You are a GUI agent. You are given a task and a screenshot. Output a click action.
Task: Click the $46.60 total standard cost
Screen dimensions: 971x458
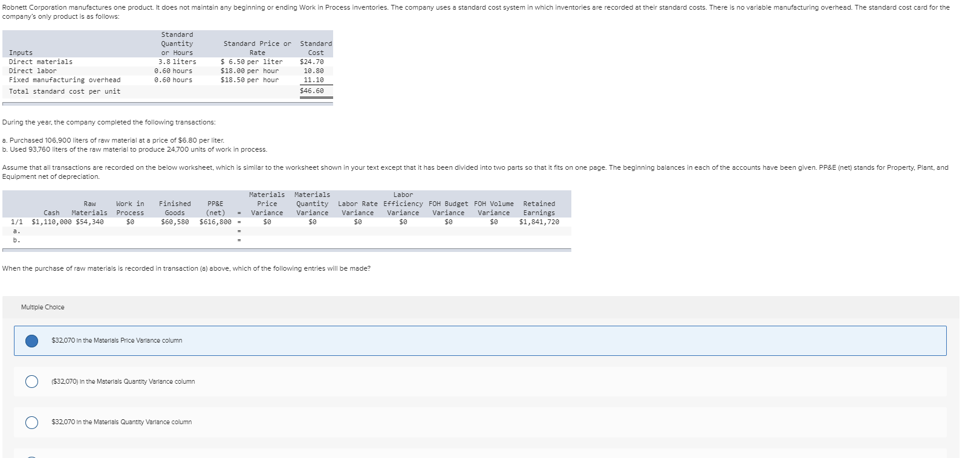[312, 91]
